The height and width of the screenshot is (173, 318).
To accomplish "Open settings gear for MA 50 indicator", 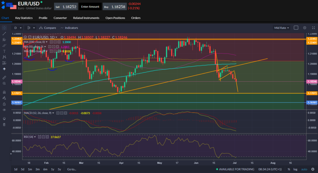I will [53, 47].
